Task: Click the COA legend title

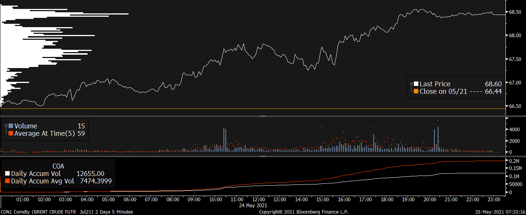Action: 58,167
